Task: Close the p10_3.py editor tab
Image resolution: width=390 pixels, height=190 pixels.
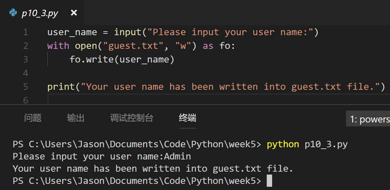Action: click(74, 13)
